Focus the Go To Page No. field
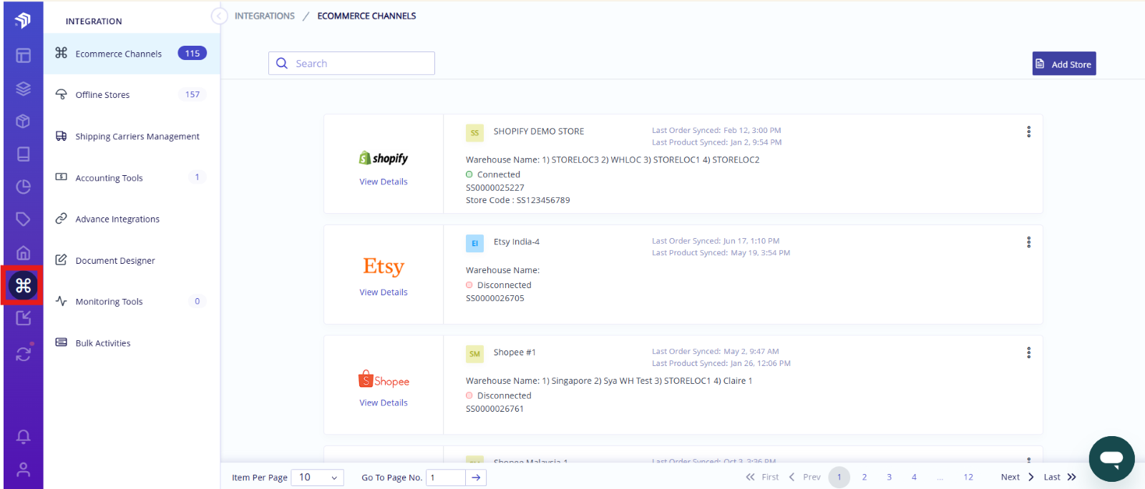This screenshot has width=1145, height=489. pyautogui.click(x=446, y=478)
